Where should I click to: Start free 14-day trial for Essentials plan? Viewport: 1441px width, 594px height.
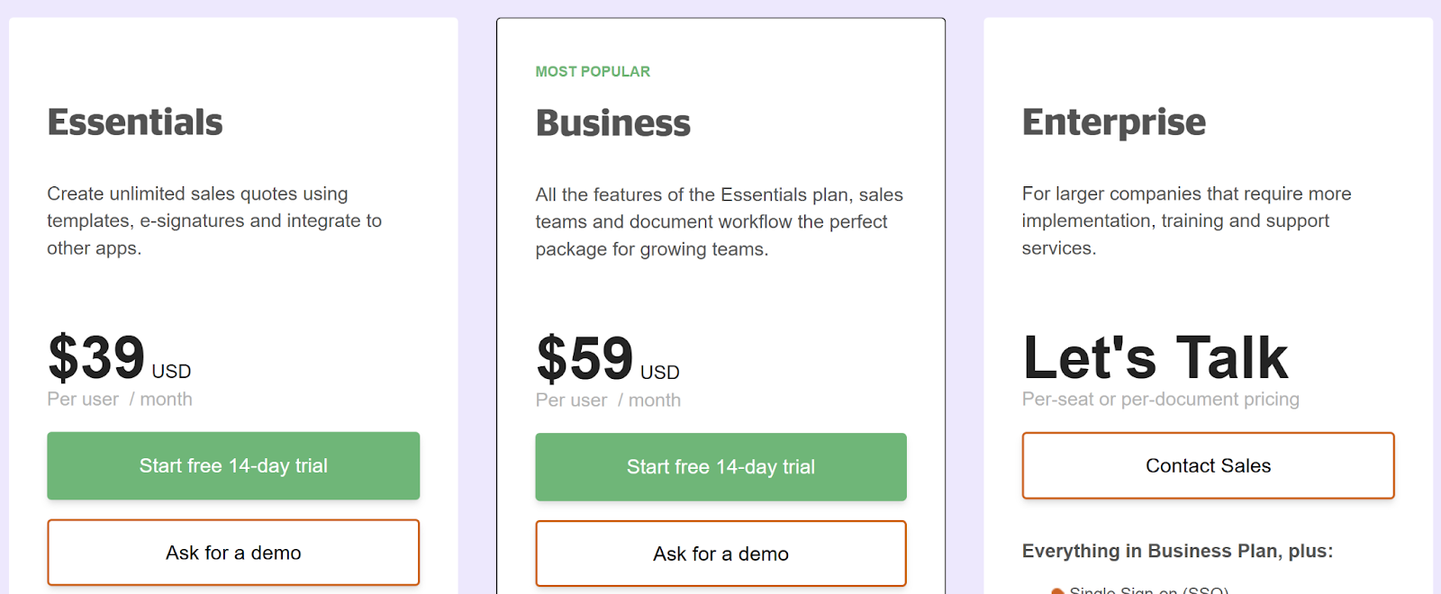point(232,465)
